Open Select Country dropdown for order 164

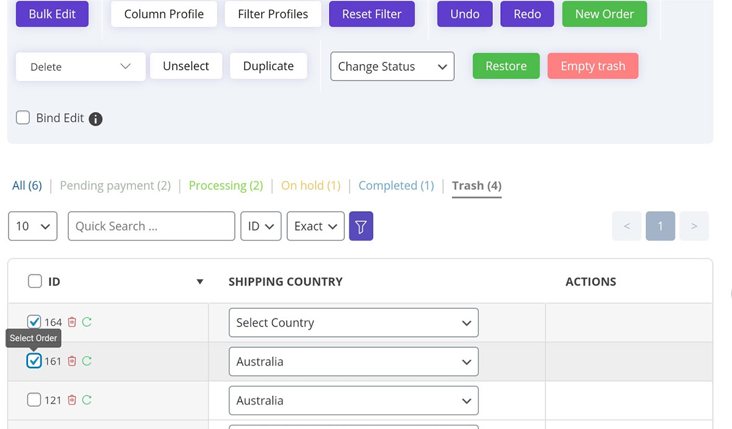(x=354, y=323)
